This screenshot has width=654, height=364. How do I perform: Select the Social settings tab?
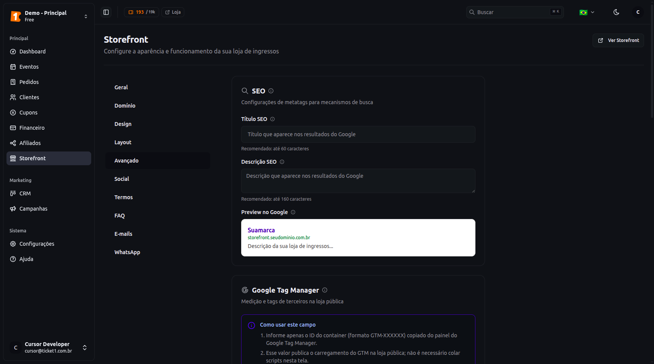[158, 179]
